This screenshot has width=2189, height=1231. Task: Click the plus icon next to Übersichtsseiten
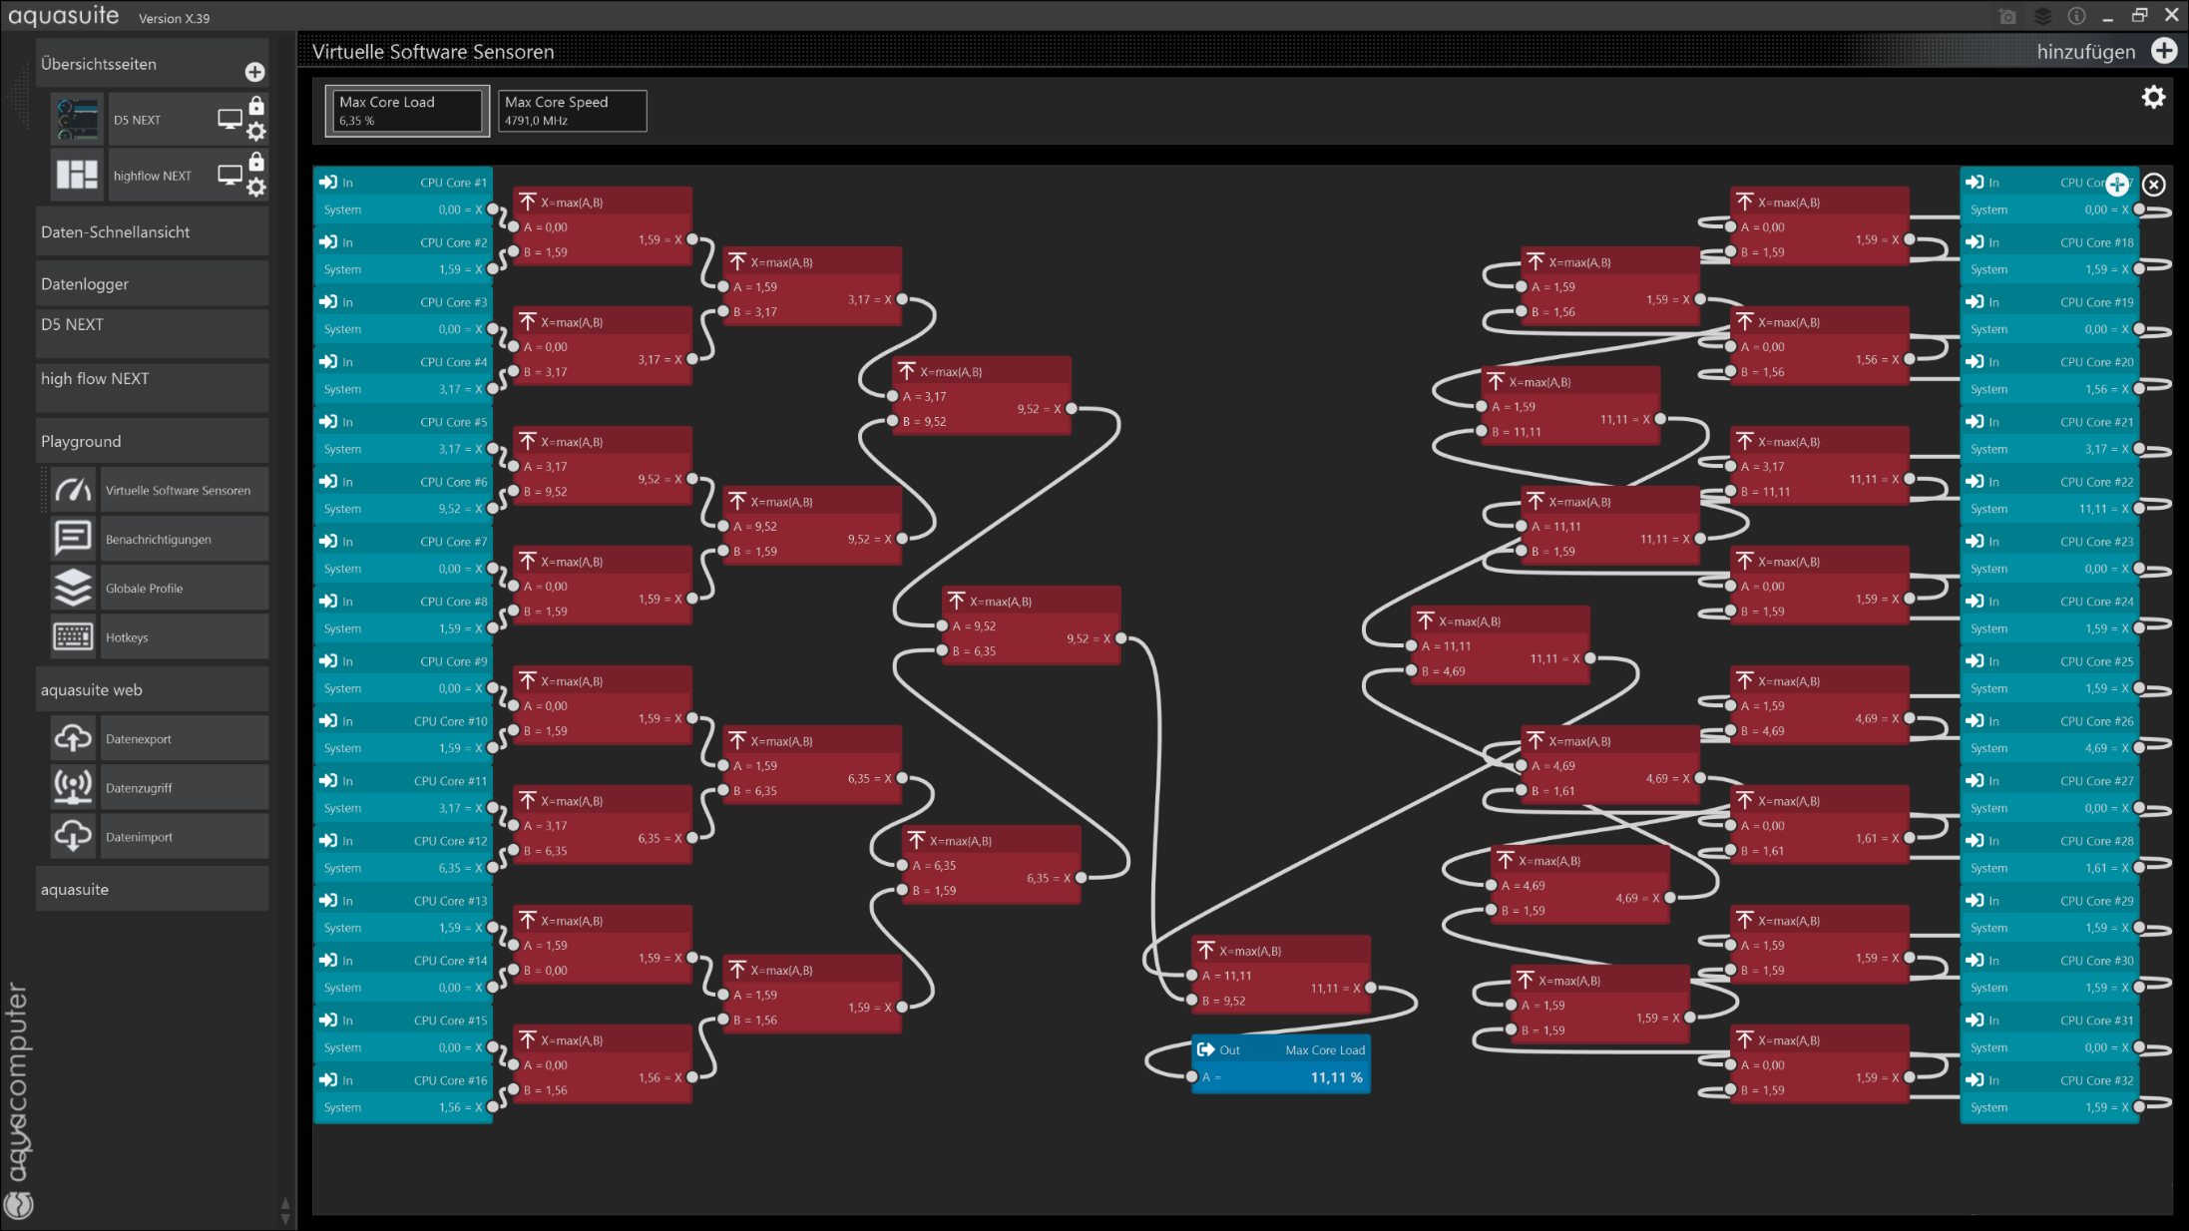[254, 72]
